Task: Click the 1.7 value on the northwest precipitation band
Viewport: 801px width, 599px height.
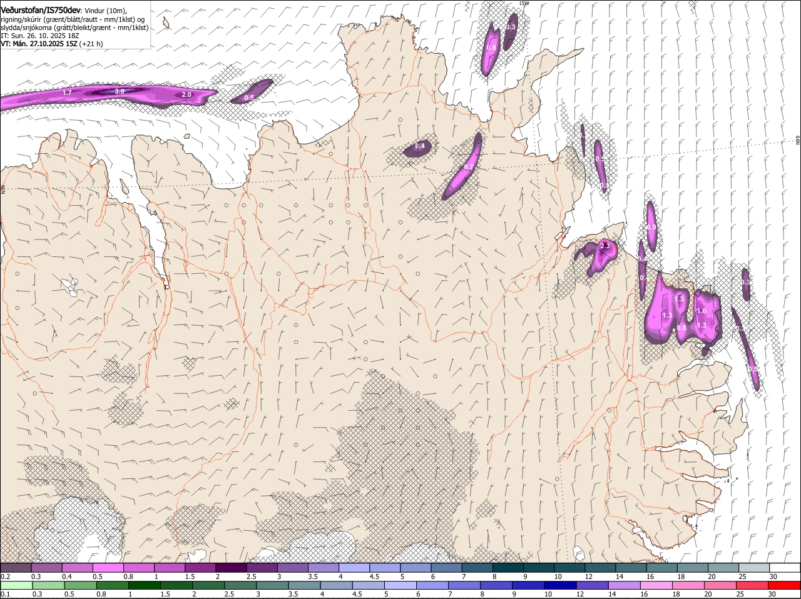Action: 67,93
